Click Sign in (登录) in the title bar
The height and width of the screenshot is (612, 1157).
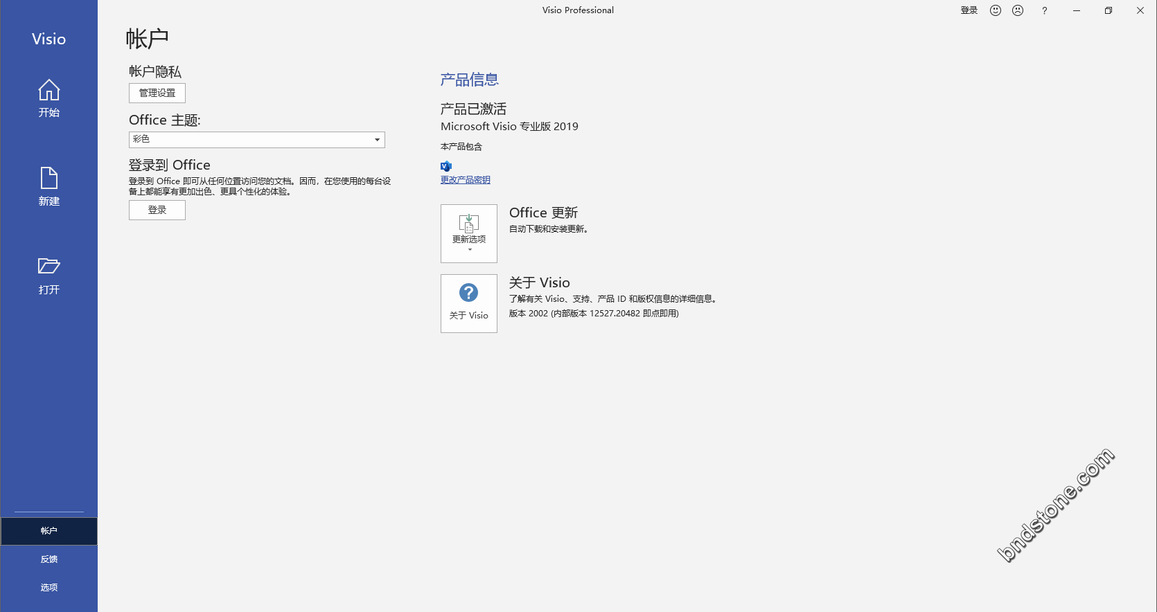[969, 10]
